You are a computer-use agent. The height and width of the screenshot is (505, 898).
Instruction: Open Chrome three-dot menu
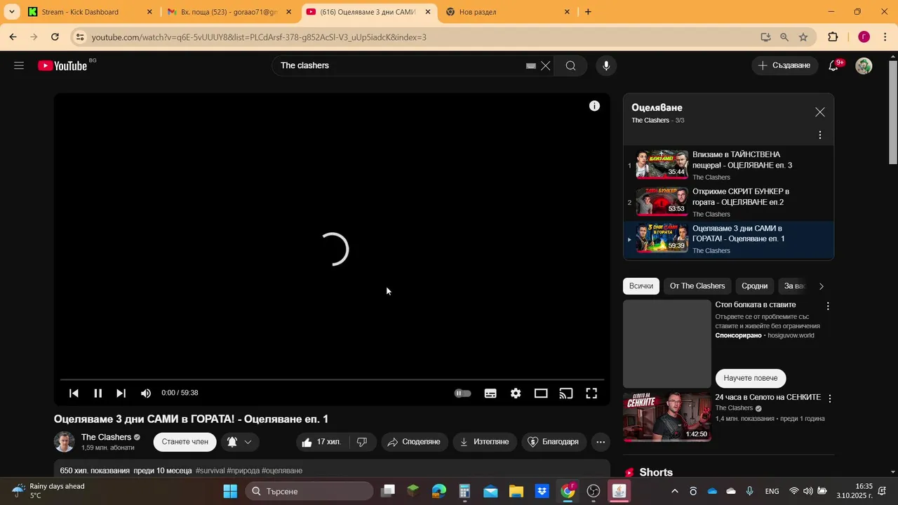click(886, 37)
